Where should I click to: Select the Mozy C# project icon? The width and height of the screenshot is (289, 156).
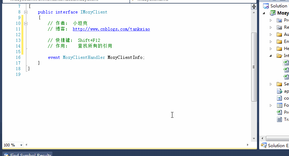click(273, 13)
